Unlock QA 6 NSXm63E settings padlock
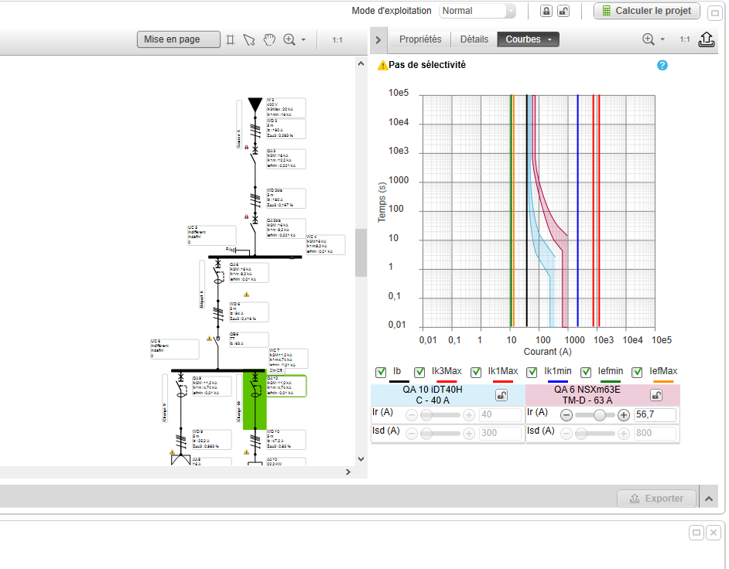 click(x=656, y=395)
